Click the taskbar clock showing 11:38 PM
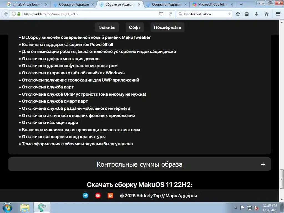 270,208
